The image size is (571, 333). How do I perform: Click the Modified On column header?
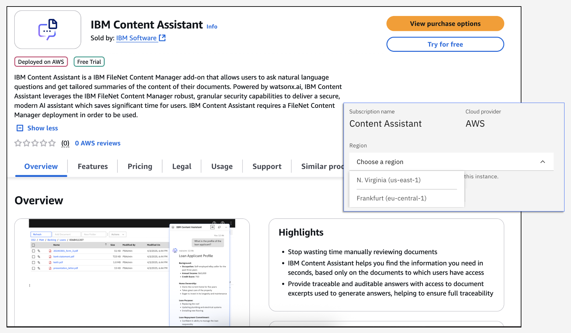pos(153,245)
